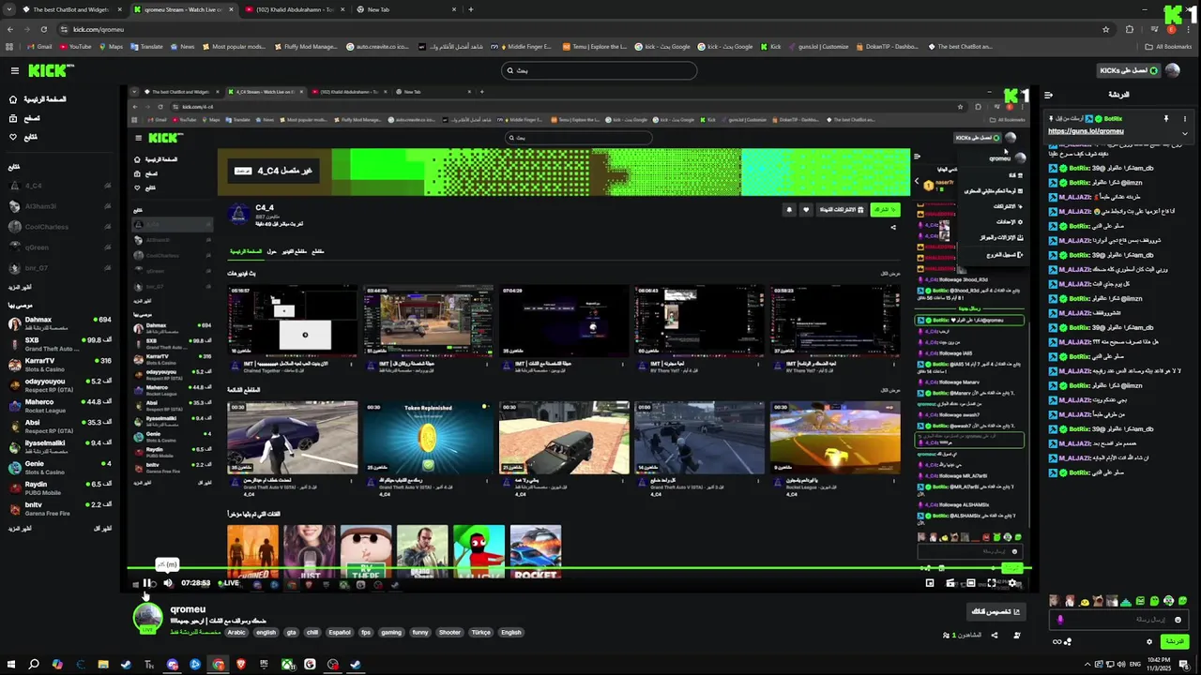Select the Türkçe stream tag
This screenshot has height=675, width=1201.
(481, 632)
